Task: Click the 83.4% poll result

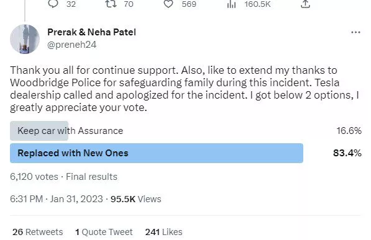Action: coord(347,153)
